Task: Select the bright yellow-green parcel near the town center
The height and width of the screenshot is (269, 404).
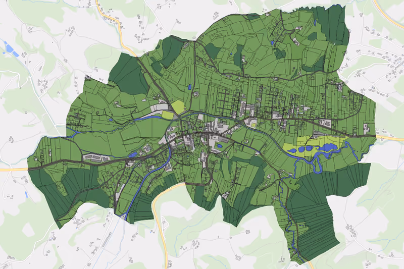Action: click(178, 106)
